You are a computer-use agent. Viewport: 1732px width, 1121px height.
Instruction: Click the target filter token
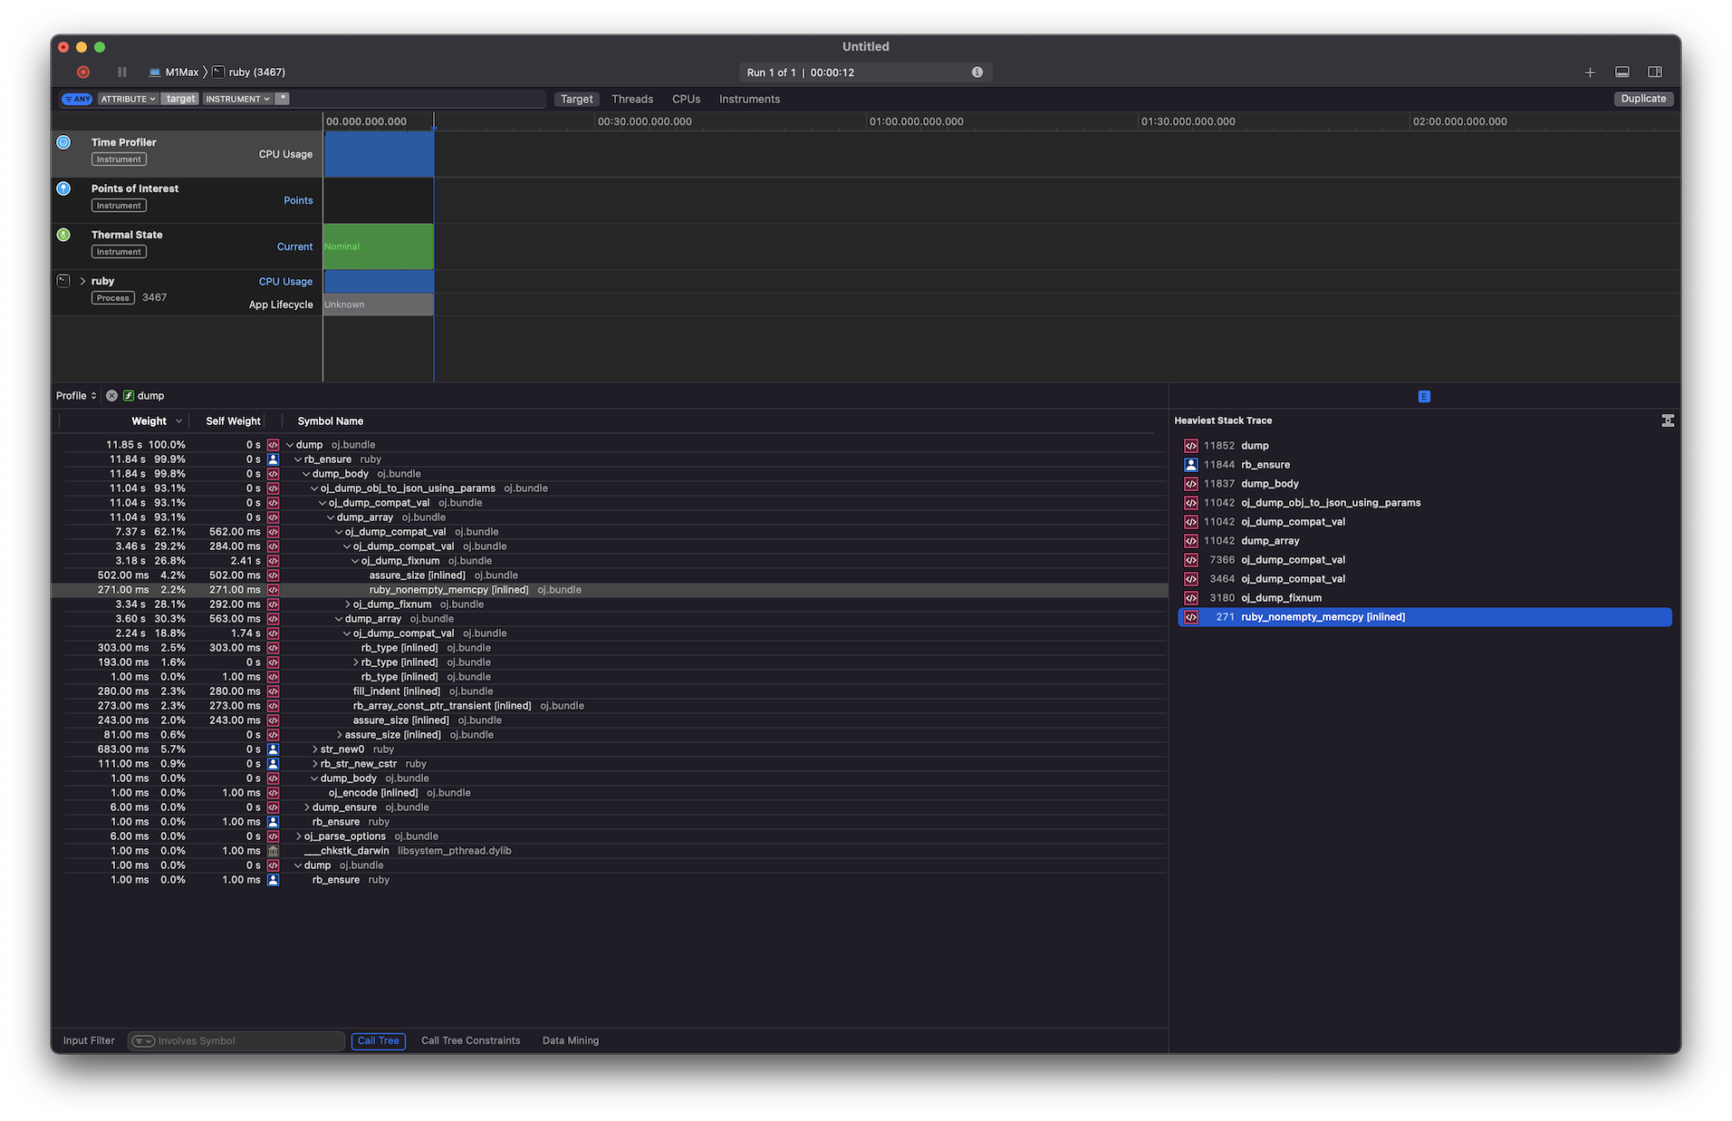[x=180, y=99]
